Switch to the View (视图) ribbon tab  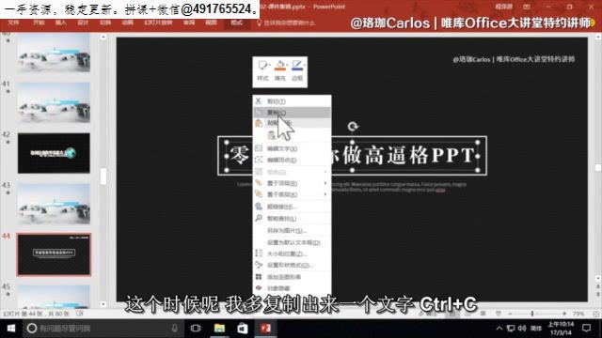[211, 23]
